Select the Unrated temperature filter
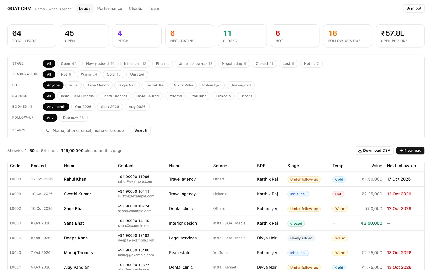The height and width of the screenshot is (270, 432). tap(137, 75)
